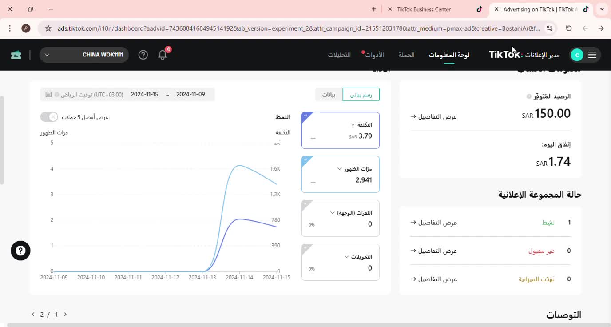Click the التوصيات heading
The image size is (611, 327).
pos(563,315)
